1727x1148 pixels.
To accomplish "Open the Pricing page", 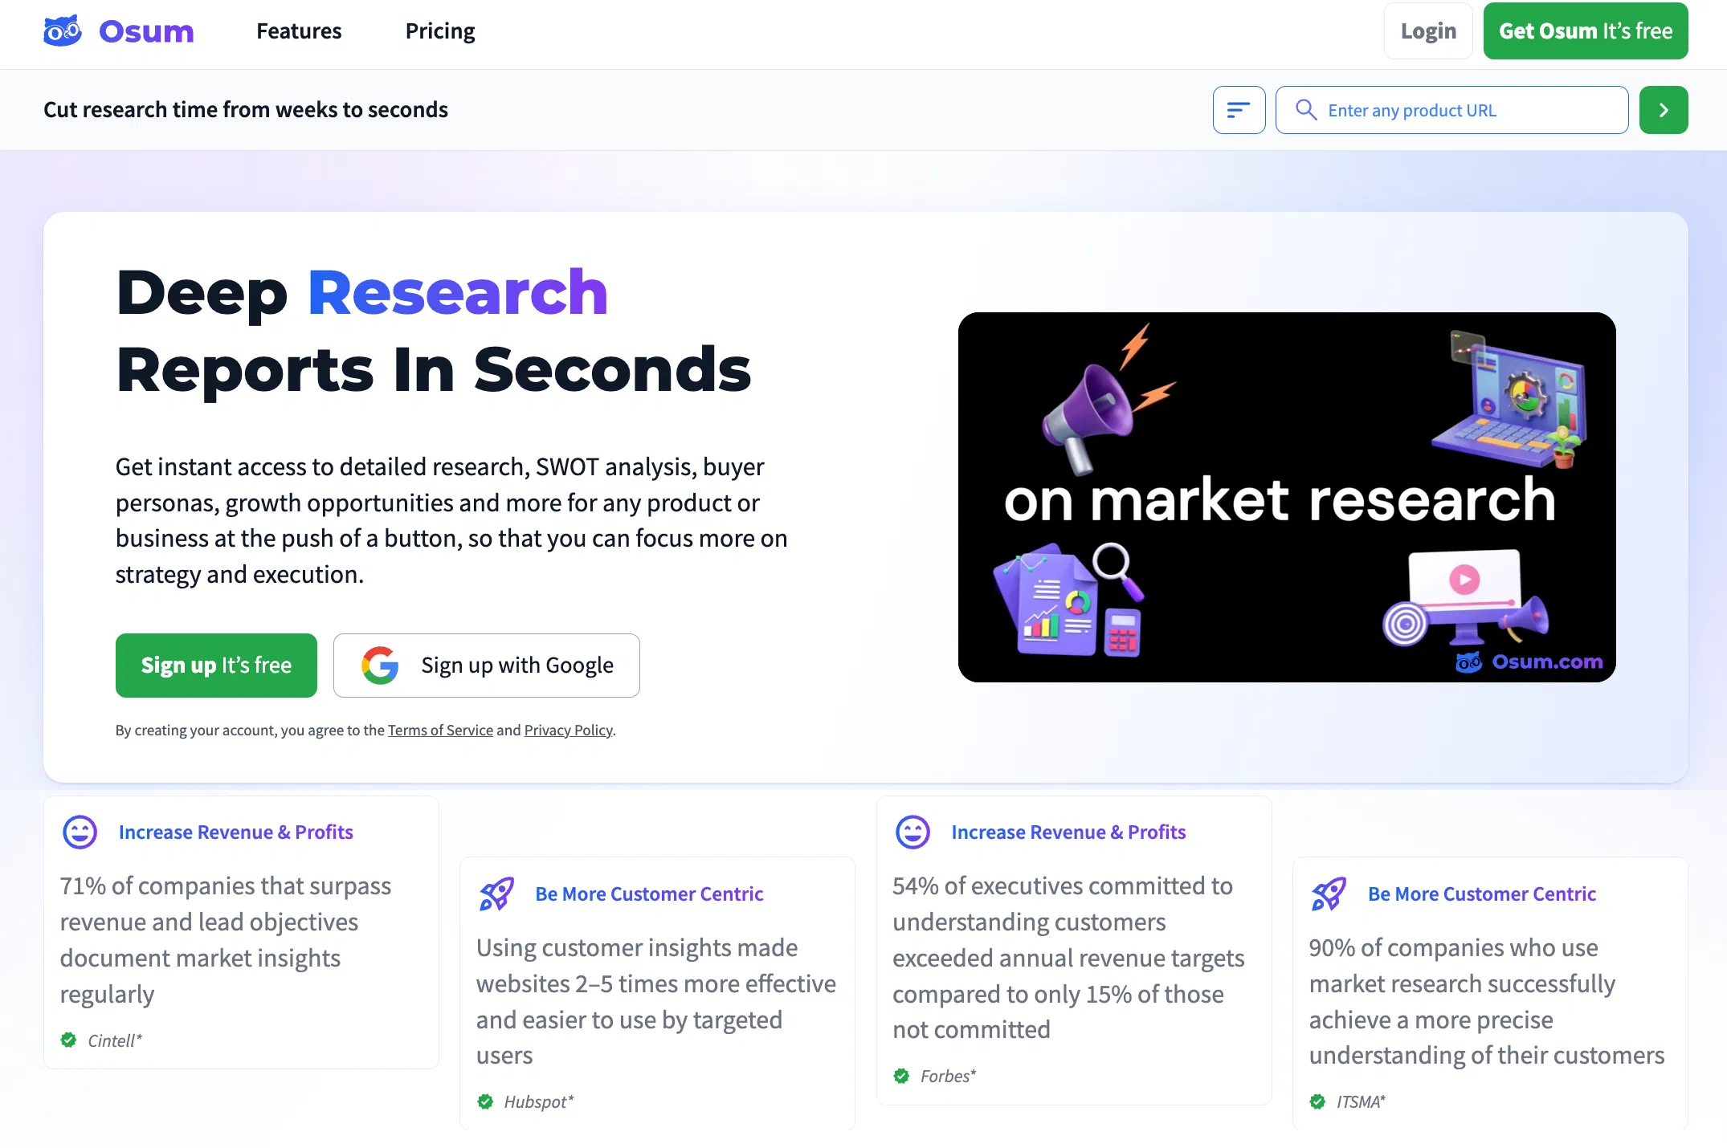I will pyautogui.click(x=439, y=31).
